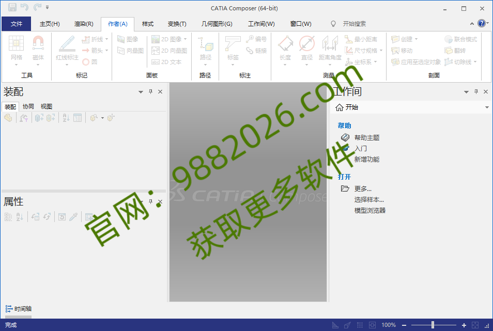Switch to the 协同 tab in 装配 panel
Image resolution: width=493 pixels, height=331 pixels.
[x=28, y=106]
